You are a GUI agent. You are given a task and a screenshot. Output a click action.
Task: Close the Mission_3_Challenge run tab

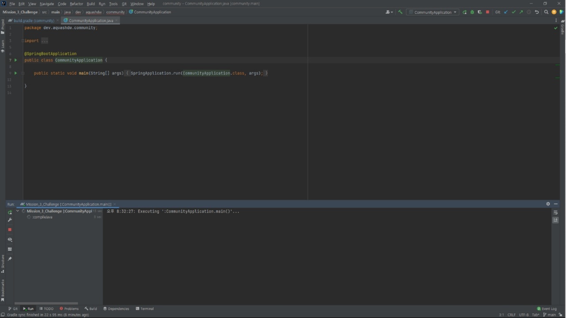(115, 204)
